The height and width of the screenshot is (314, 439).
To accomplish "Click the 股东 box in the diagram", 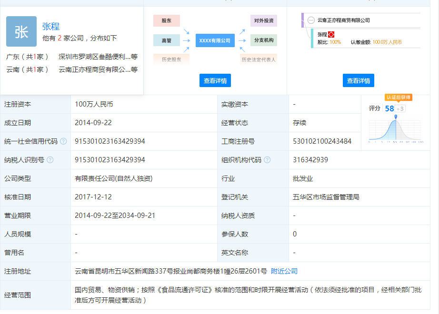I will (x=167, y=21).
